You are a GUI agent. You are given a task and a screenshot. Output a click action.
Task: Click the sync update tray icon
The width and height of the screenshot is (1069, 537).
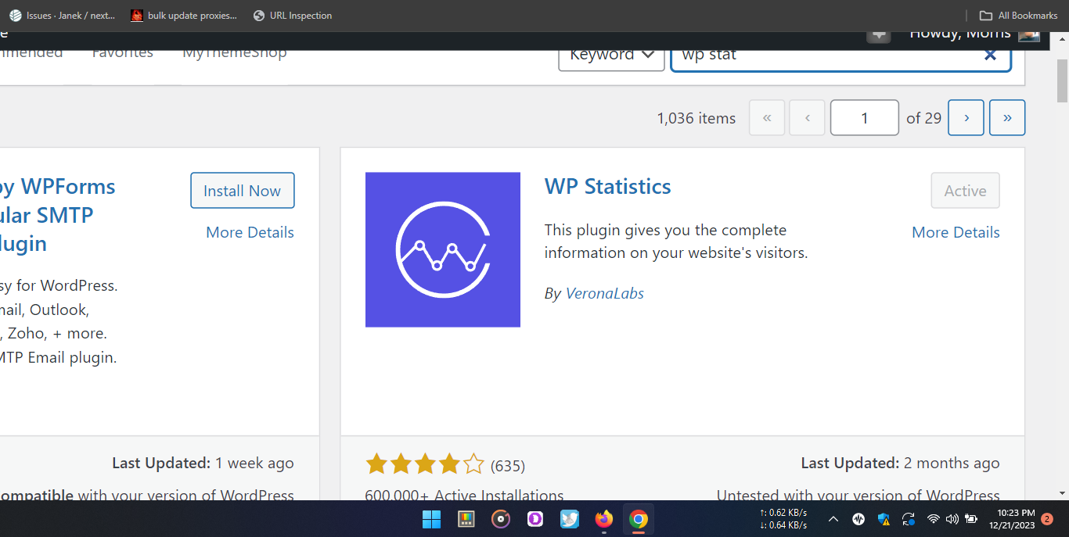tap(909, 519)
